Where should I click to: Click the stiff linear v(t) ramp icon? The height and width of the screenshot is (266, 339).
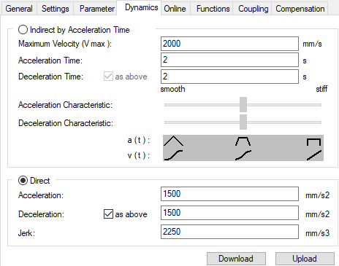[314, 155]
